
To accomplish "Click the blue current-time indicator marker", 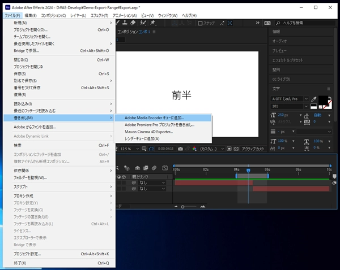I will [x=248, y=171].
